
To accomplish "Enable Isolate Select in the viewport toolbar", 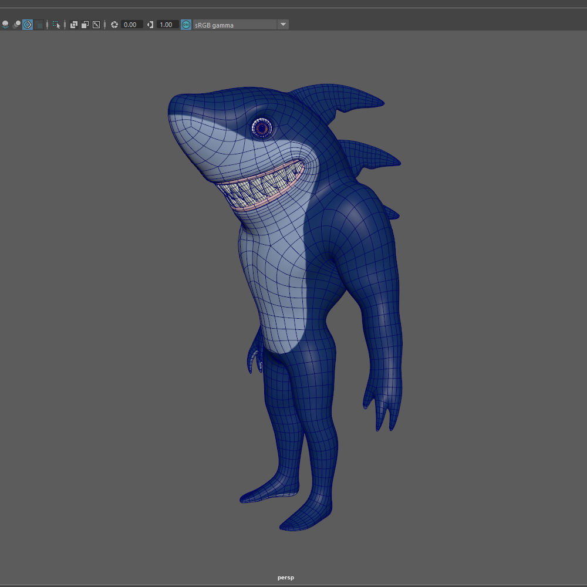I will tap(56, 25).
